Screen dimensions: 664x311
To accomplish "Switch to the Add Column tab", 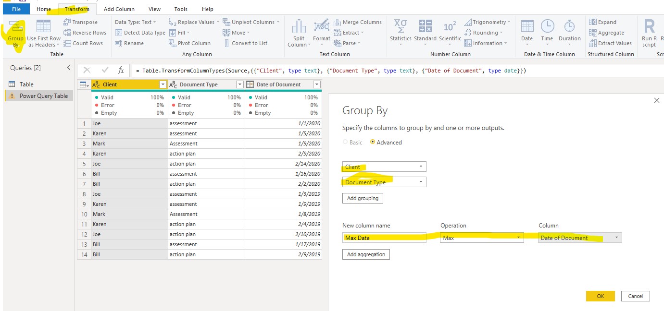I will click(119, 9).
